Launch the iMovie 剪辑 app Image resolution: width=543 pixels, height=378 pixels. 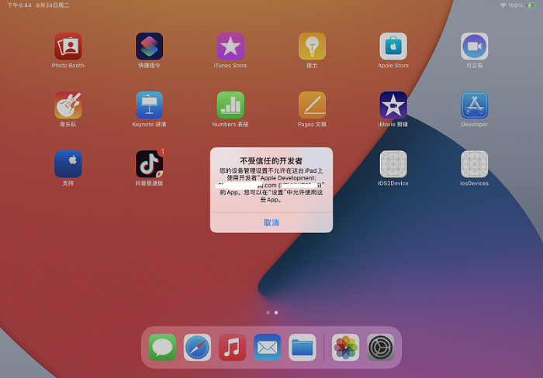[393, 105]
